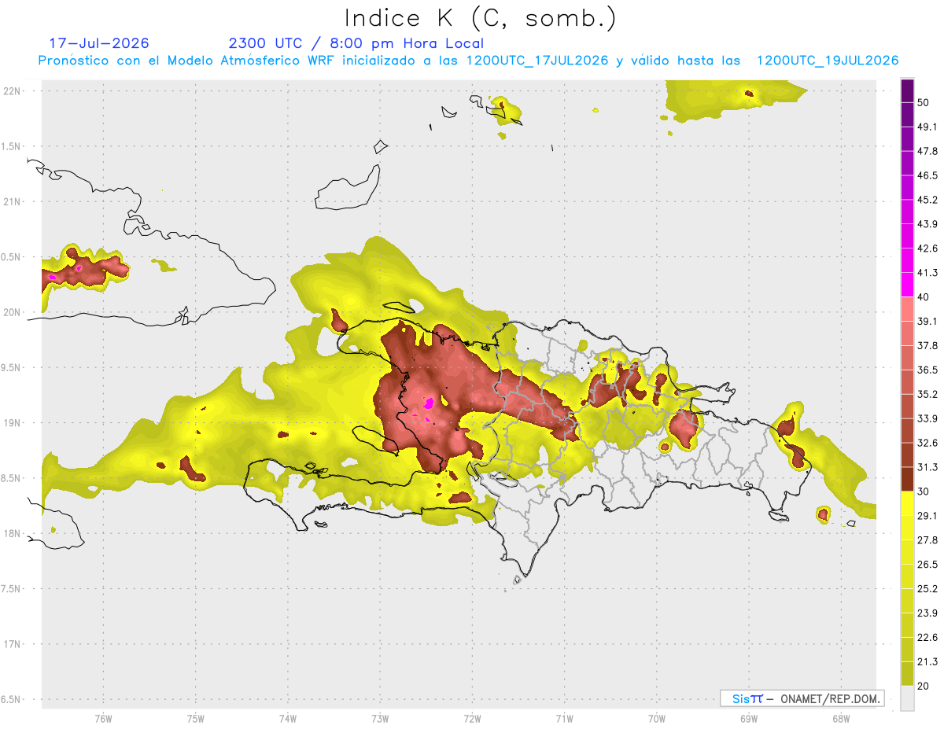Click the map title 'Indice K (C, somb.)'
The width and height of the screenshot is (944, 729).
coord(481,17)
